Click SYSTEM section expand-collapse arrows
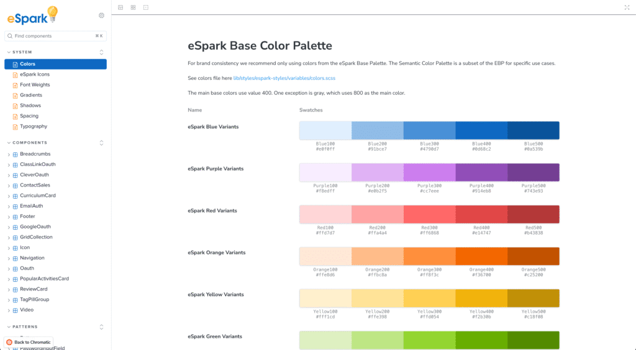The width and height of the screenshot is (636, 350). click(x=101, y=52)
